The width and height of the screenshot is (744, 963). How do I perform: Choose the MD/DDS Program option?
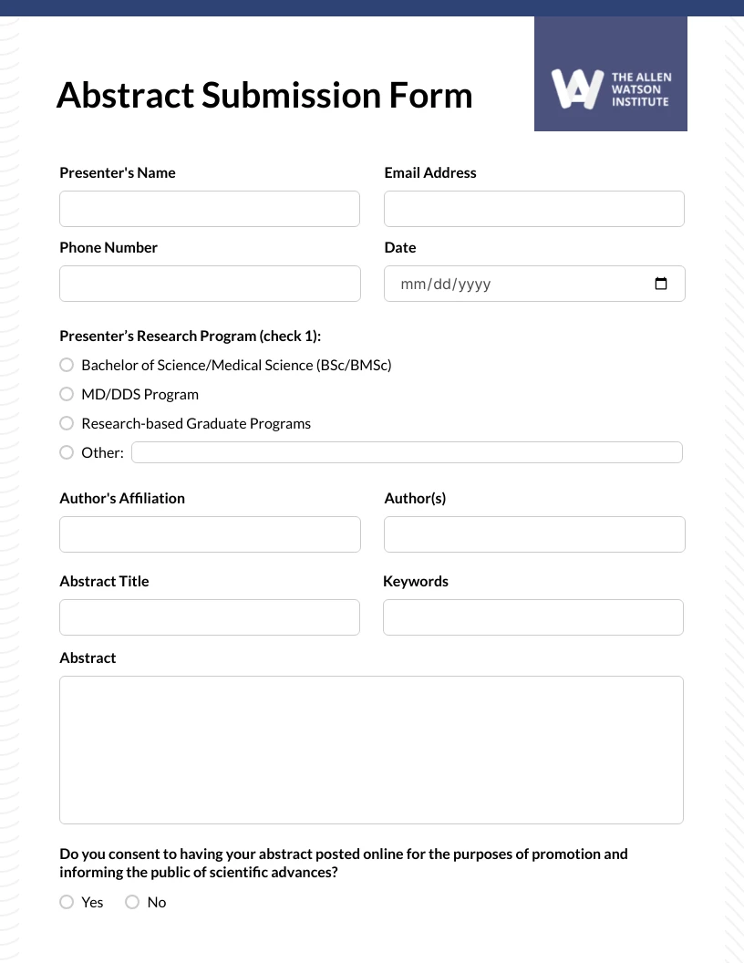[67, 394]
